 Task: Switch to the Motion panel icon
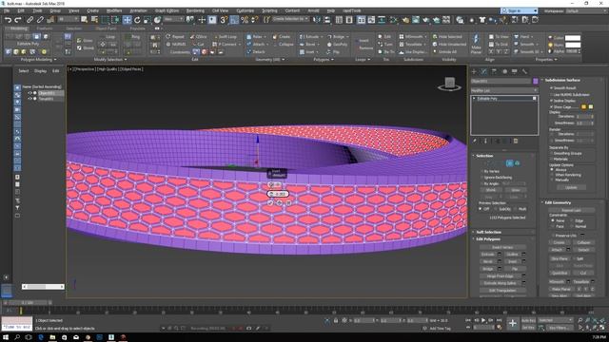pyautogui.click(x=504, y=71)
